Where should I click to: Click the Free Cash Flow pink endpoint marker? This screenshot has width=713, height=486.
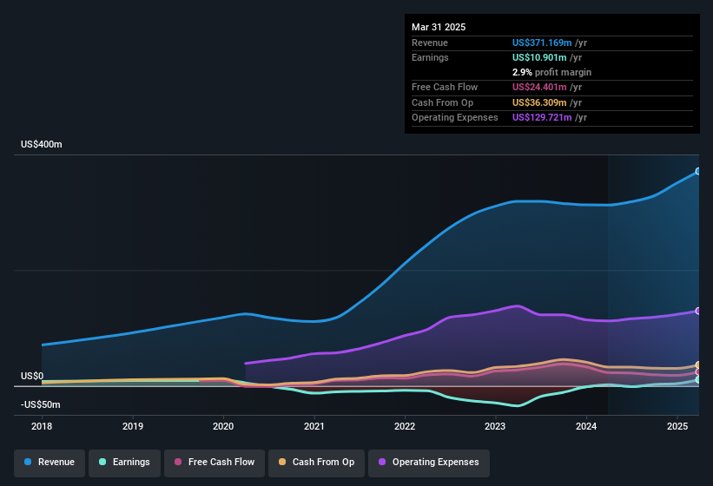tap(698, 372)
